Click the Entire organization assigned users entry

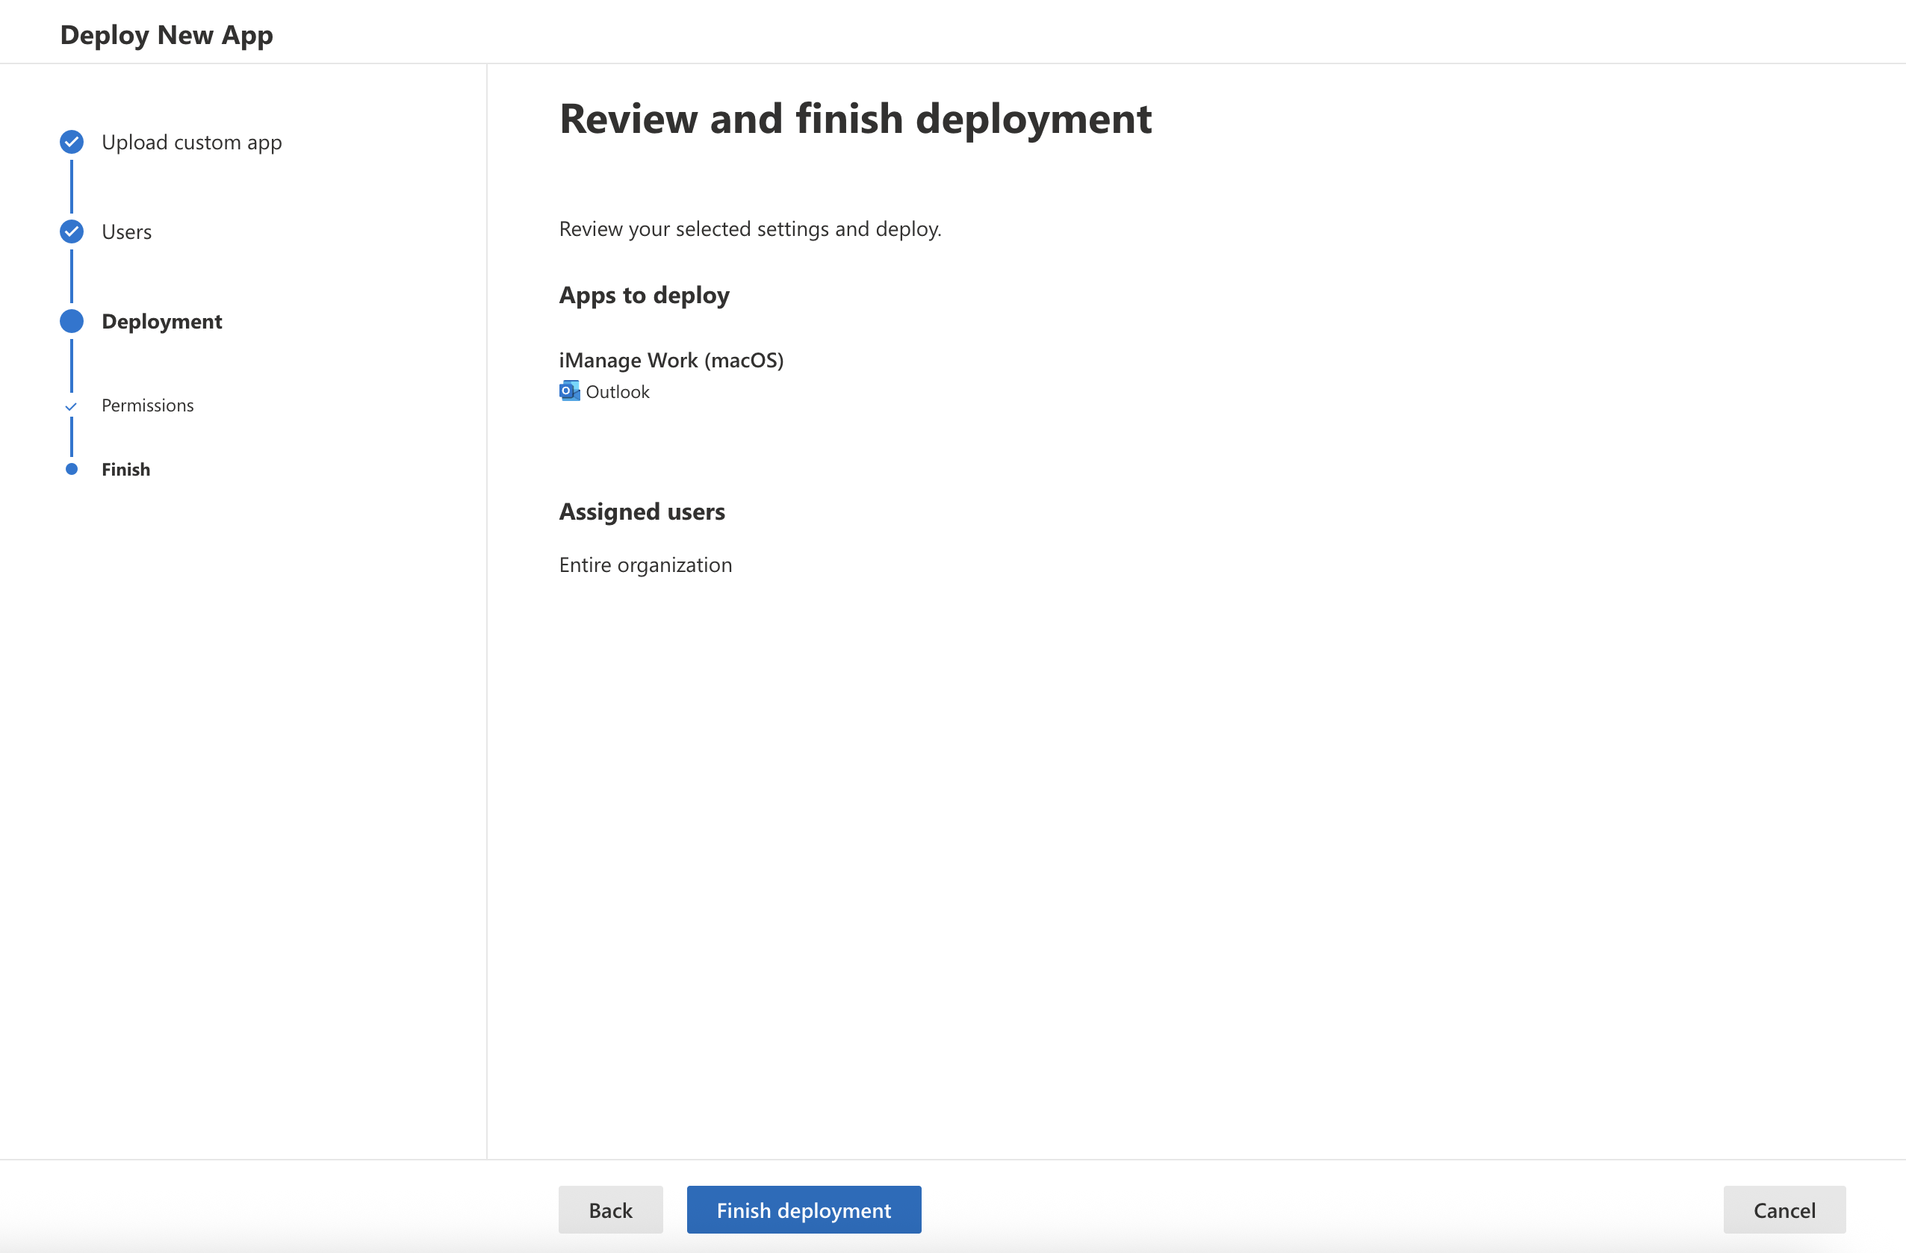(645, 564)
